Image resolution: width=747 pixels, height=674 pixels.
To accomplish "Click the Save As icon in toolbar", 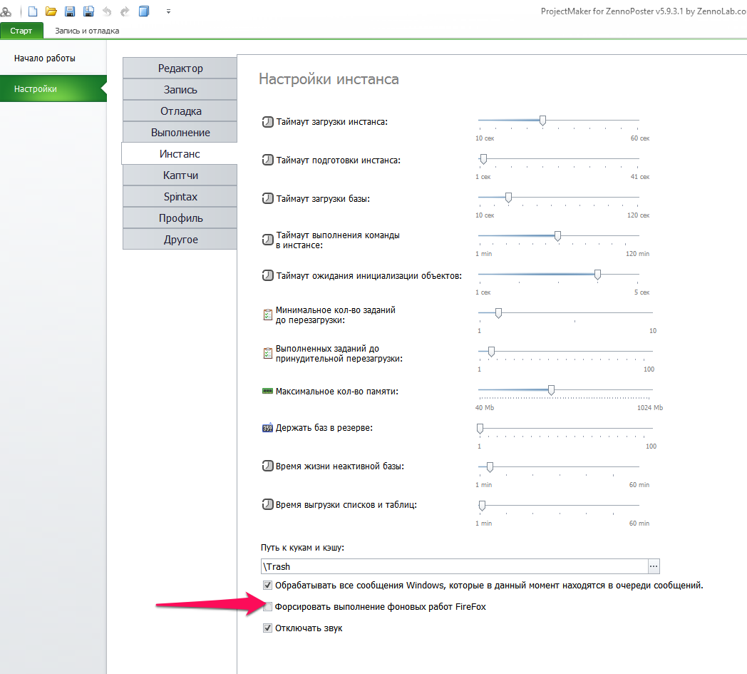I will [x=88, y=11].
